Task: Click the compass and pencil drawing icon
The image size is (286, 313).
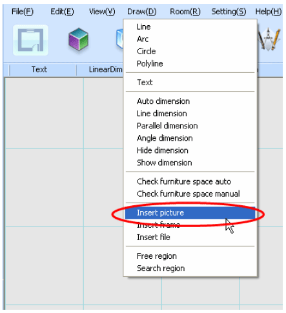Action: click(270, 39)
